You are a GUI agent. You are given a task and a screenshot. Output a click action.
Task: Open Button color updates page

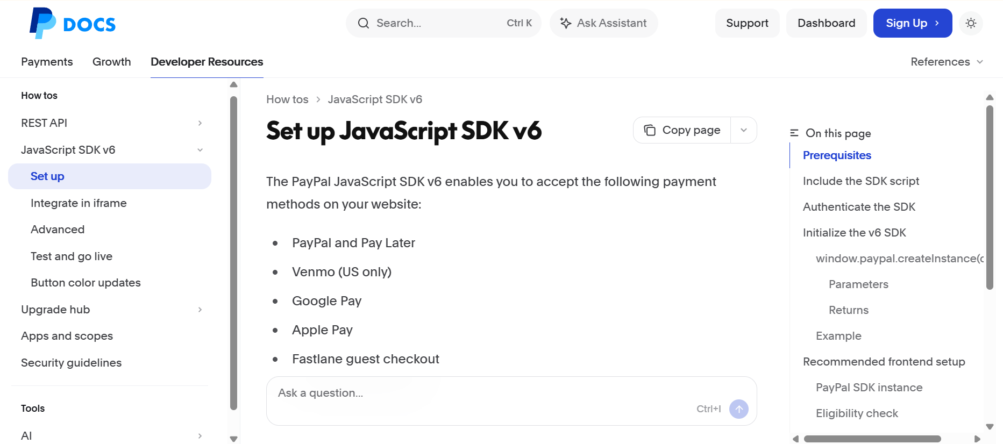point(86,283)
